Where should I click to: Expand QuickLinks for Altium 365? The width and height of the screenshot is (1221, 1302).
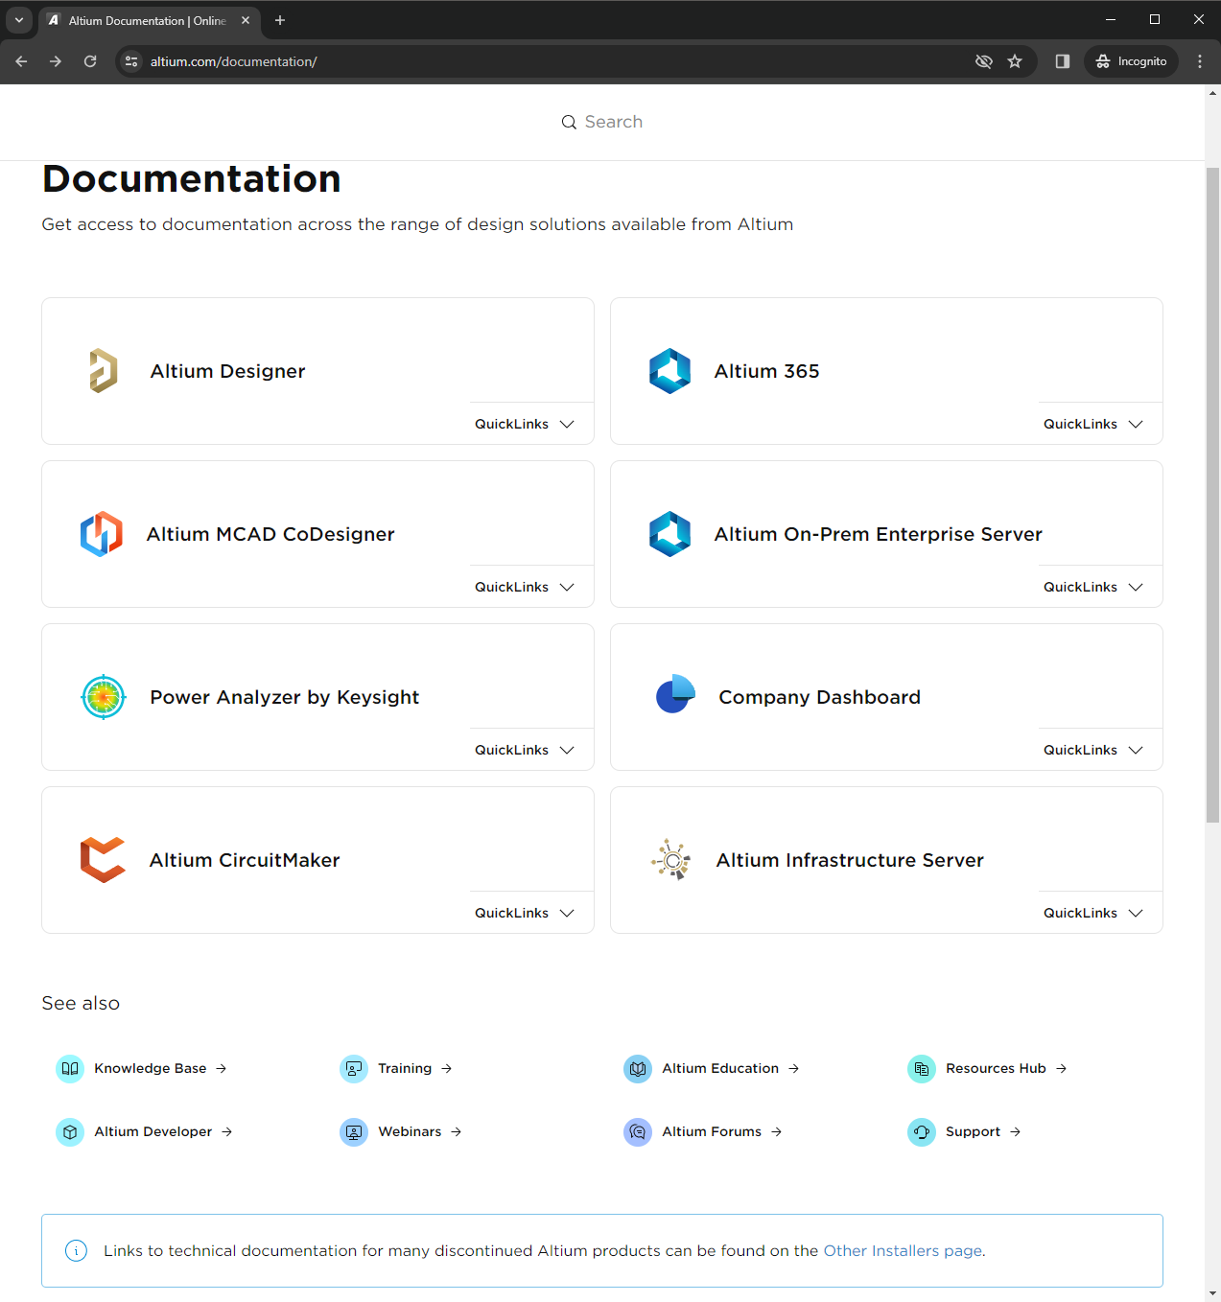(1093, 424)
